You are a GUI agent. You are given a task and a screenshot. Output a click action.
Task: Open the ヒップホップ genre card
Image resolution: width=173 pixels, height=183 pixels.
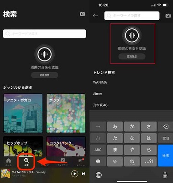coord(23,146)
